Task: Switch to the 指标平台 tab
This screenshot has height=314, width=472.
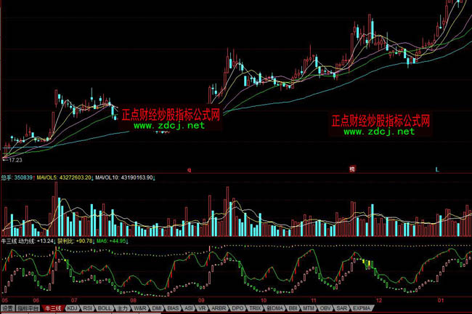Action: 28,308
